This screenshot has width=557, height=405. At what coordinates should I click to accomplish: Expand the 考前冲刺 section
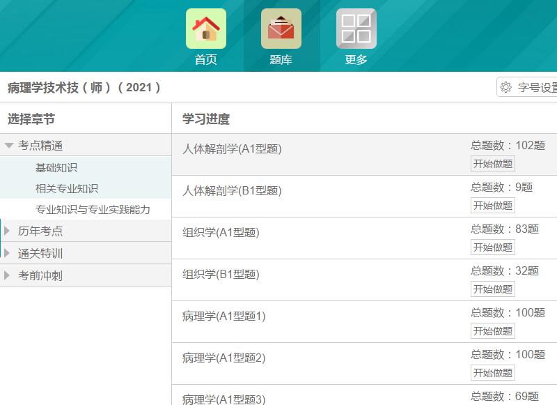7,275
